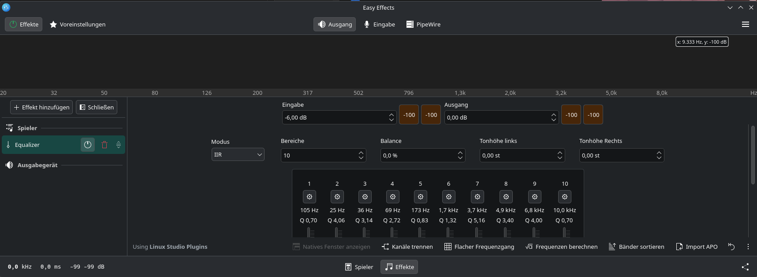This screenshot has width=757, height=277.
Task: Open band 3 settings gear
Action: [x=365, y=197]
